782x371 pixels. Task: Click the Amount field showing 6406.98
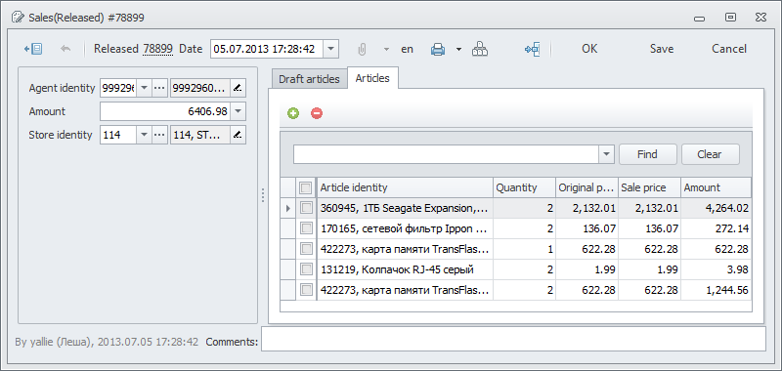pyautogui.click(x=165, y=111)
